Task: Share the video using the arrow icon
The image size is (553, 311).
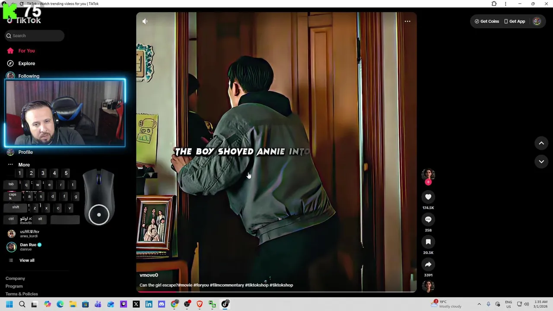Action: click(x=428, y=264)
